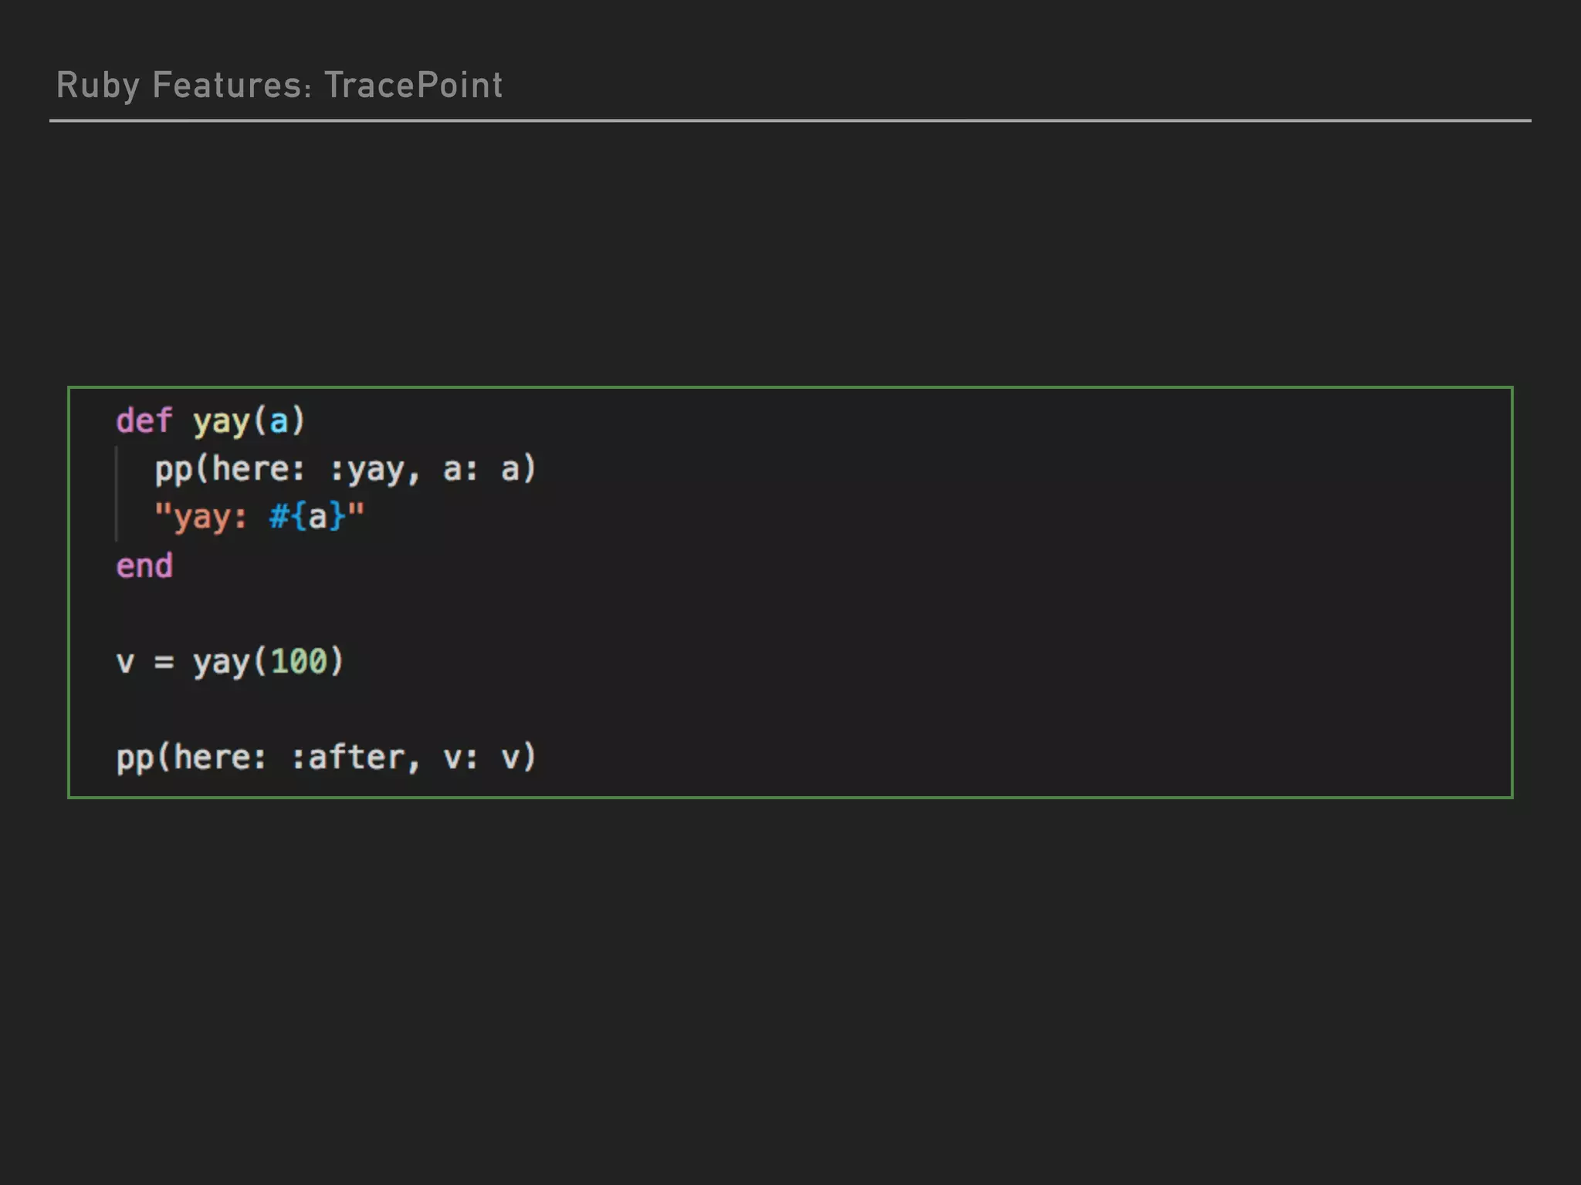Click the variable 'v' in the assignment line
The width and height of the screenshot is (1581, 1185).
click(x=125, y=662)
